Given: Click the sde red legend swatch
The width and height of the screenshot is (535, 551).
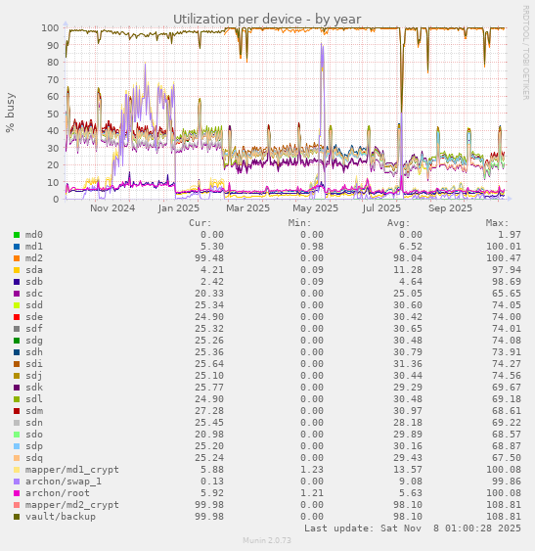Looking at the screenshot, I should (x=17, y=317).
